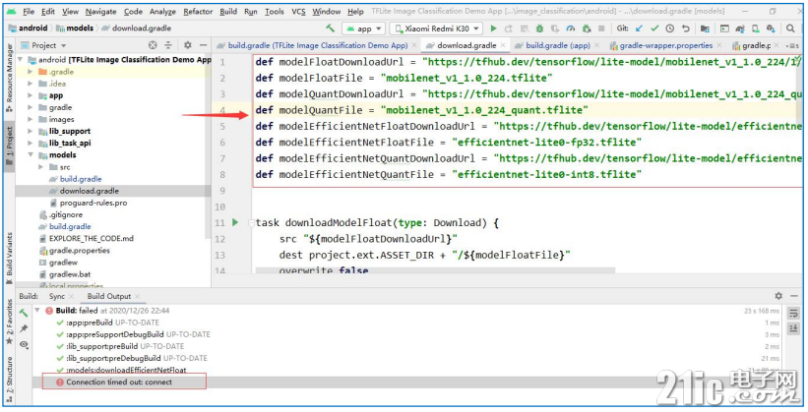Click Search Everywhere magnifier icon
This screenshot has height=412, width=808.
point(790,29)
